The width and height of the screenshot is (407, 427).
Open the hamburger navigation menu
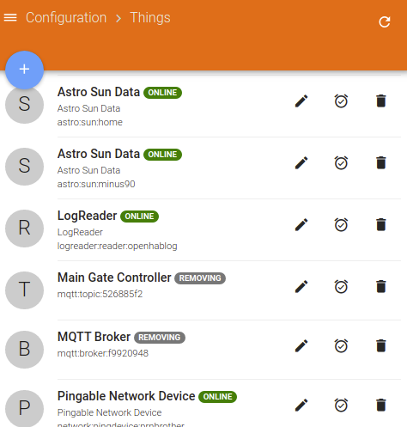pyautogui.click(x=10, y=18)
